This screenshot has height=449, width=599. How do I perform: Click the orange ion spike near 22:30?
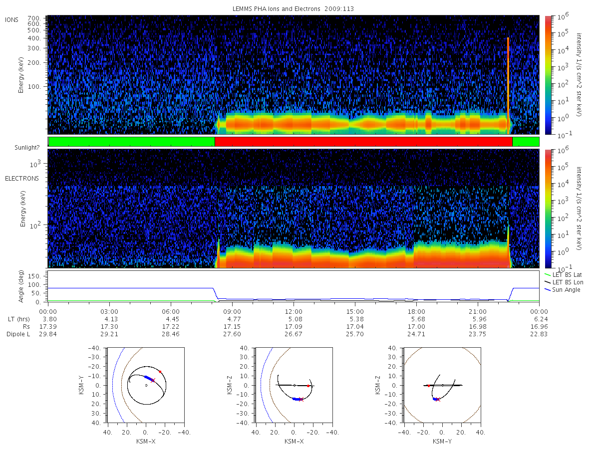coord(508,85)
